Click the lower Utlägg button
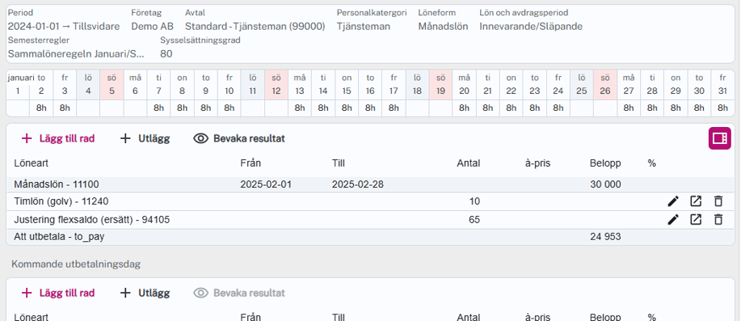This screenshot has height=321, width=741. (x=145, y=294)
